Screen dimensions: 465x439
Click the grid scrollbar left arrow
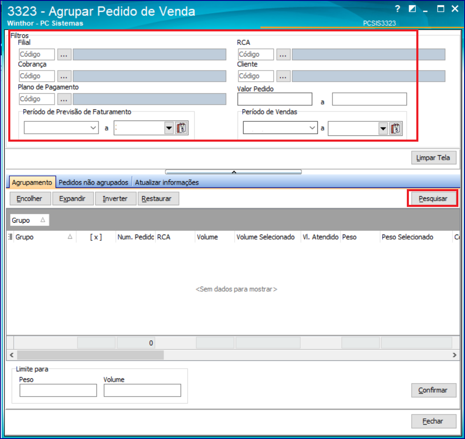pos(12,355)
